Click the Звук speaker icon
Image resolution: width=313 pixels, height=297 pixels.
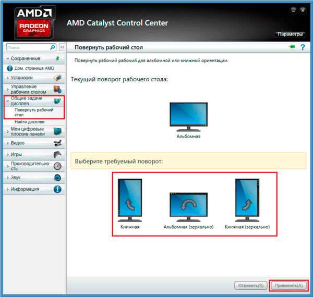tap(57, 178)
